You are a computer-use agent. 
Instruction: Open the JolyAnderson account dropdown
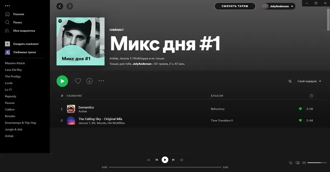point(279,6)
